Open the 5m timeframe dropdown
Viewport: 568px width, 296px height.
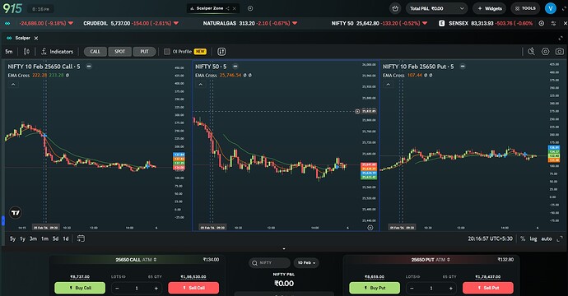point(9,52)
